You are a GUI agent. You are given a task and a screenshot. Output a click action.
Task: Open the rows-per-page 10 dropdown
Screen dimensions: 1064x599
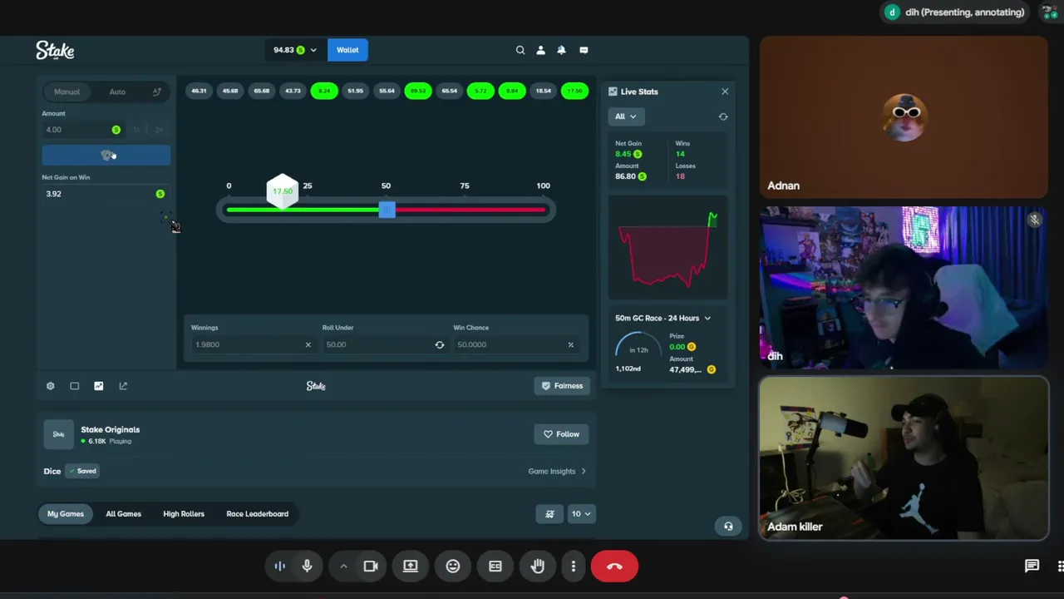click(580, 514)
